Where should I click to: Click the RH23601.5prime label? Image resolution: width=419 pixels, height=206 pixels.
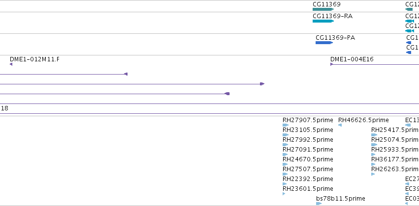tap(308, 189)
